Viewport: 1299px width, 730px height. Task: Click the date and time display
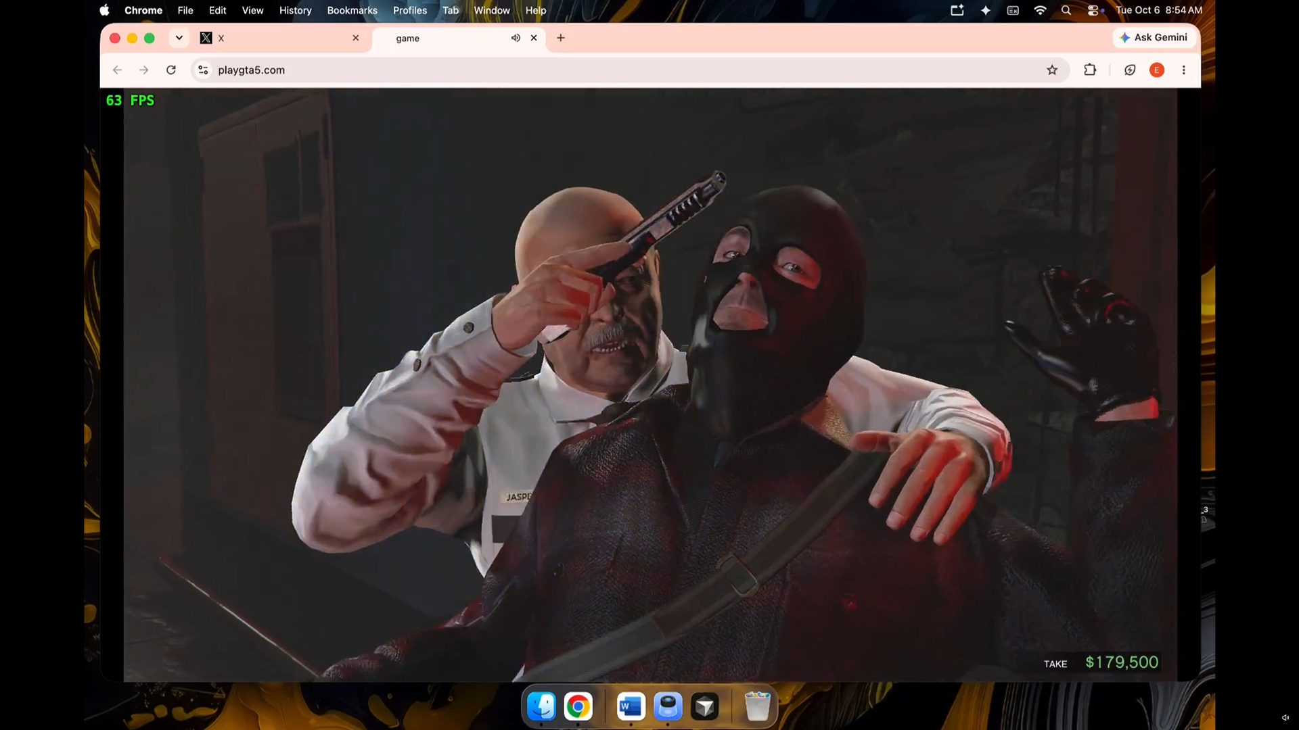pyautogui.click(x=1159, y=10)
